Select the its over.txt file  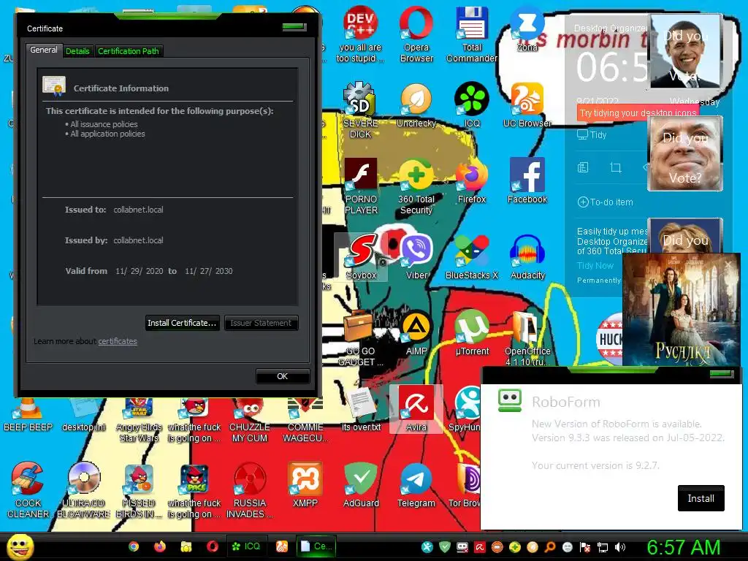[x=361, y=409]
